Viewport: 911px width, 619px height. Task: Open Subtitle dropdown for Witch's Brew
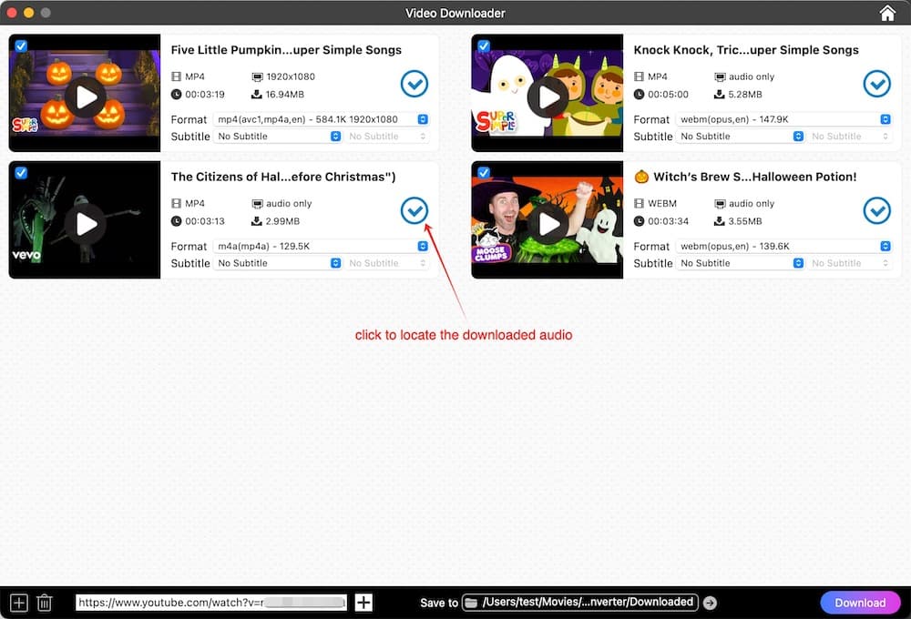click(x=740, y=263)
